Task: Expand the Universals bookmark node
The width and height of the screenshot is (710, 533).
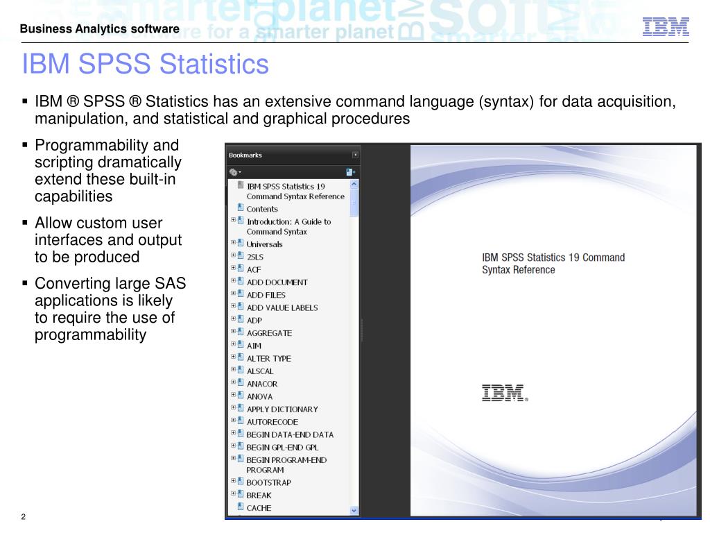Action: click(x=233, y=242)
